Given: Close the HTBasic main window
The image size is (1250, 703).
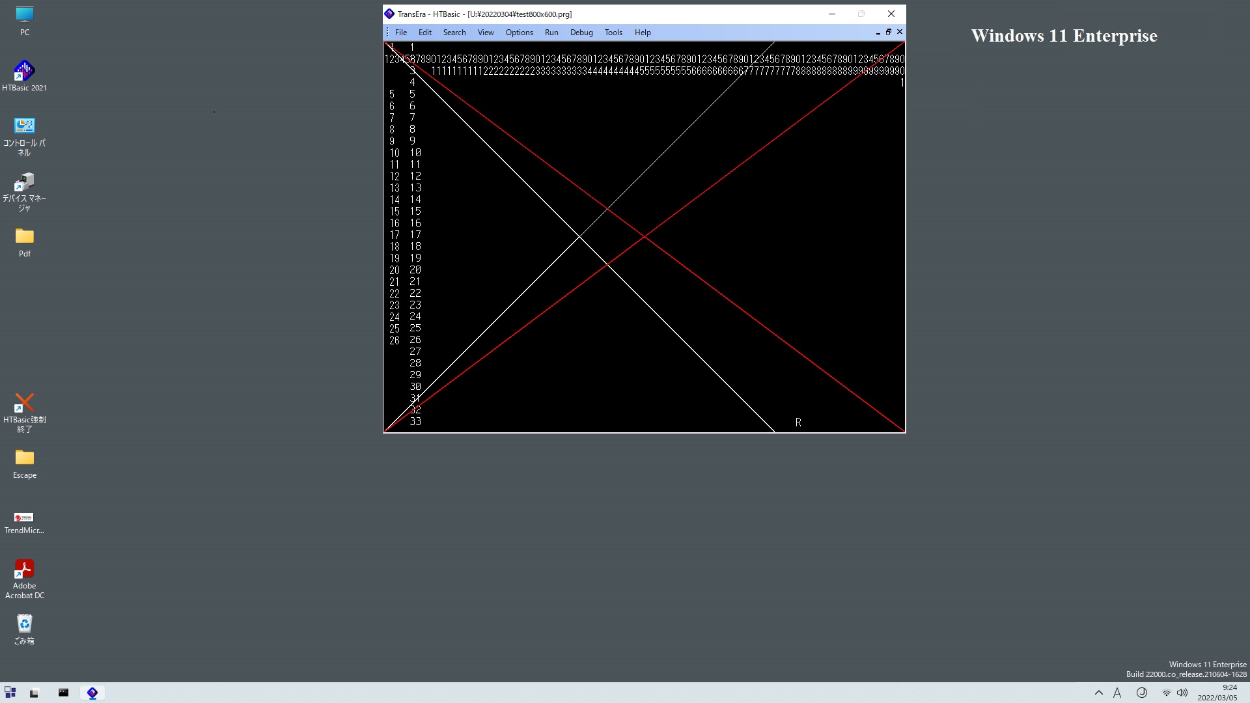Looking at the screenshot, I should point(891,14).
